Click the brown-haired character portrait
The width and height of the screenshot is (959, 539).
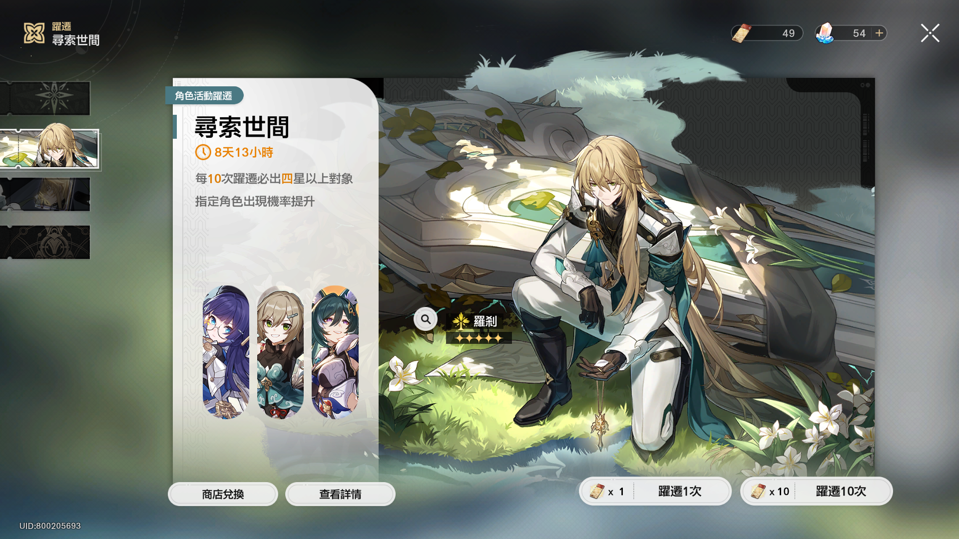(x=280, y=352)
